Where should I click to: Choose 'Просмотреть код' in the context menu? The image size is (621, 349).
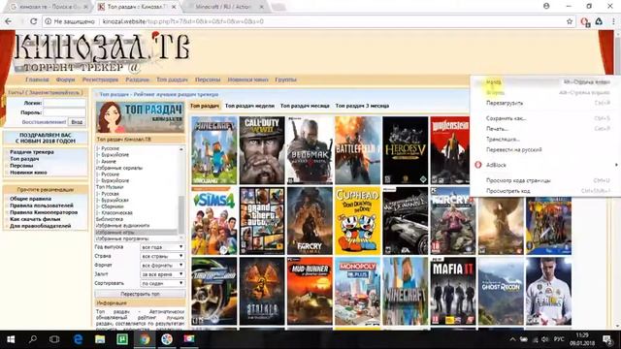(545, 191)
